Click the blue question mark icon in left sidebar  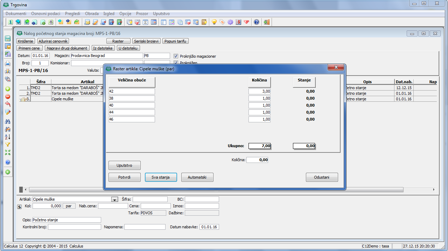pyautogui.click(x=7, y=162)
